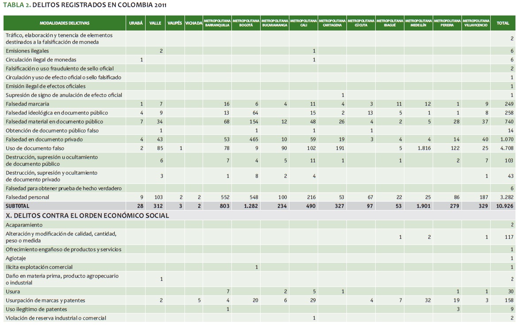Click the Metropolitana Bogotá column header
The image size is (519, 325).
(246, 23)
